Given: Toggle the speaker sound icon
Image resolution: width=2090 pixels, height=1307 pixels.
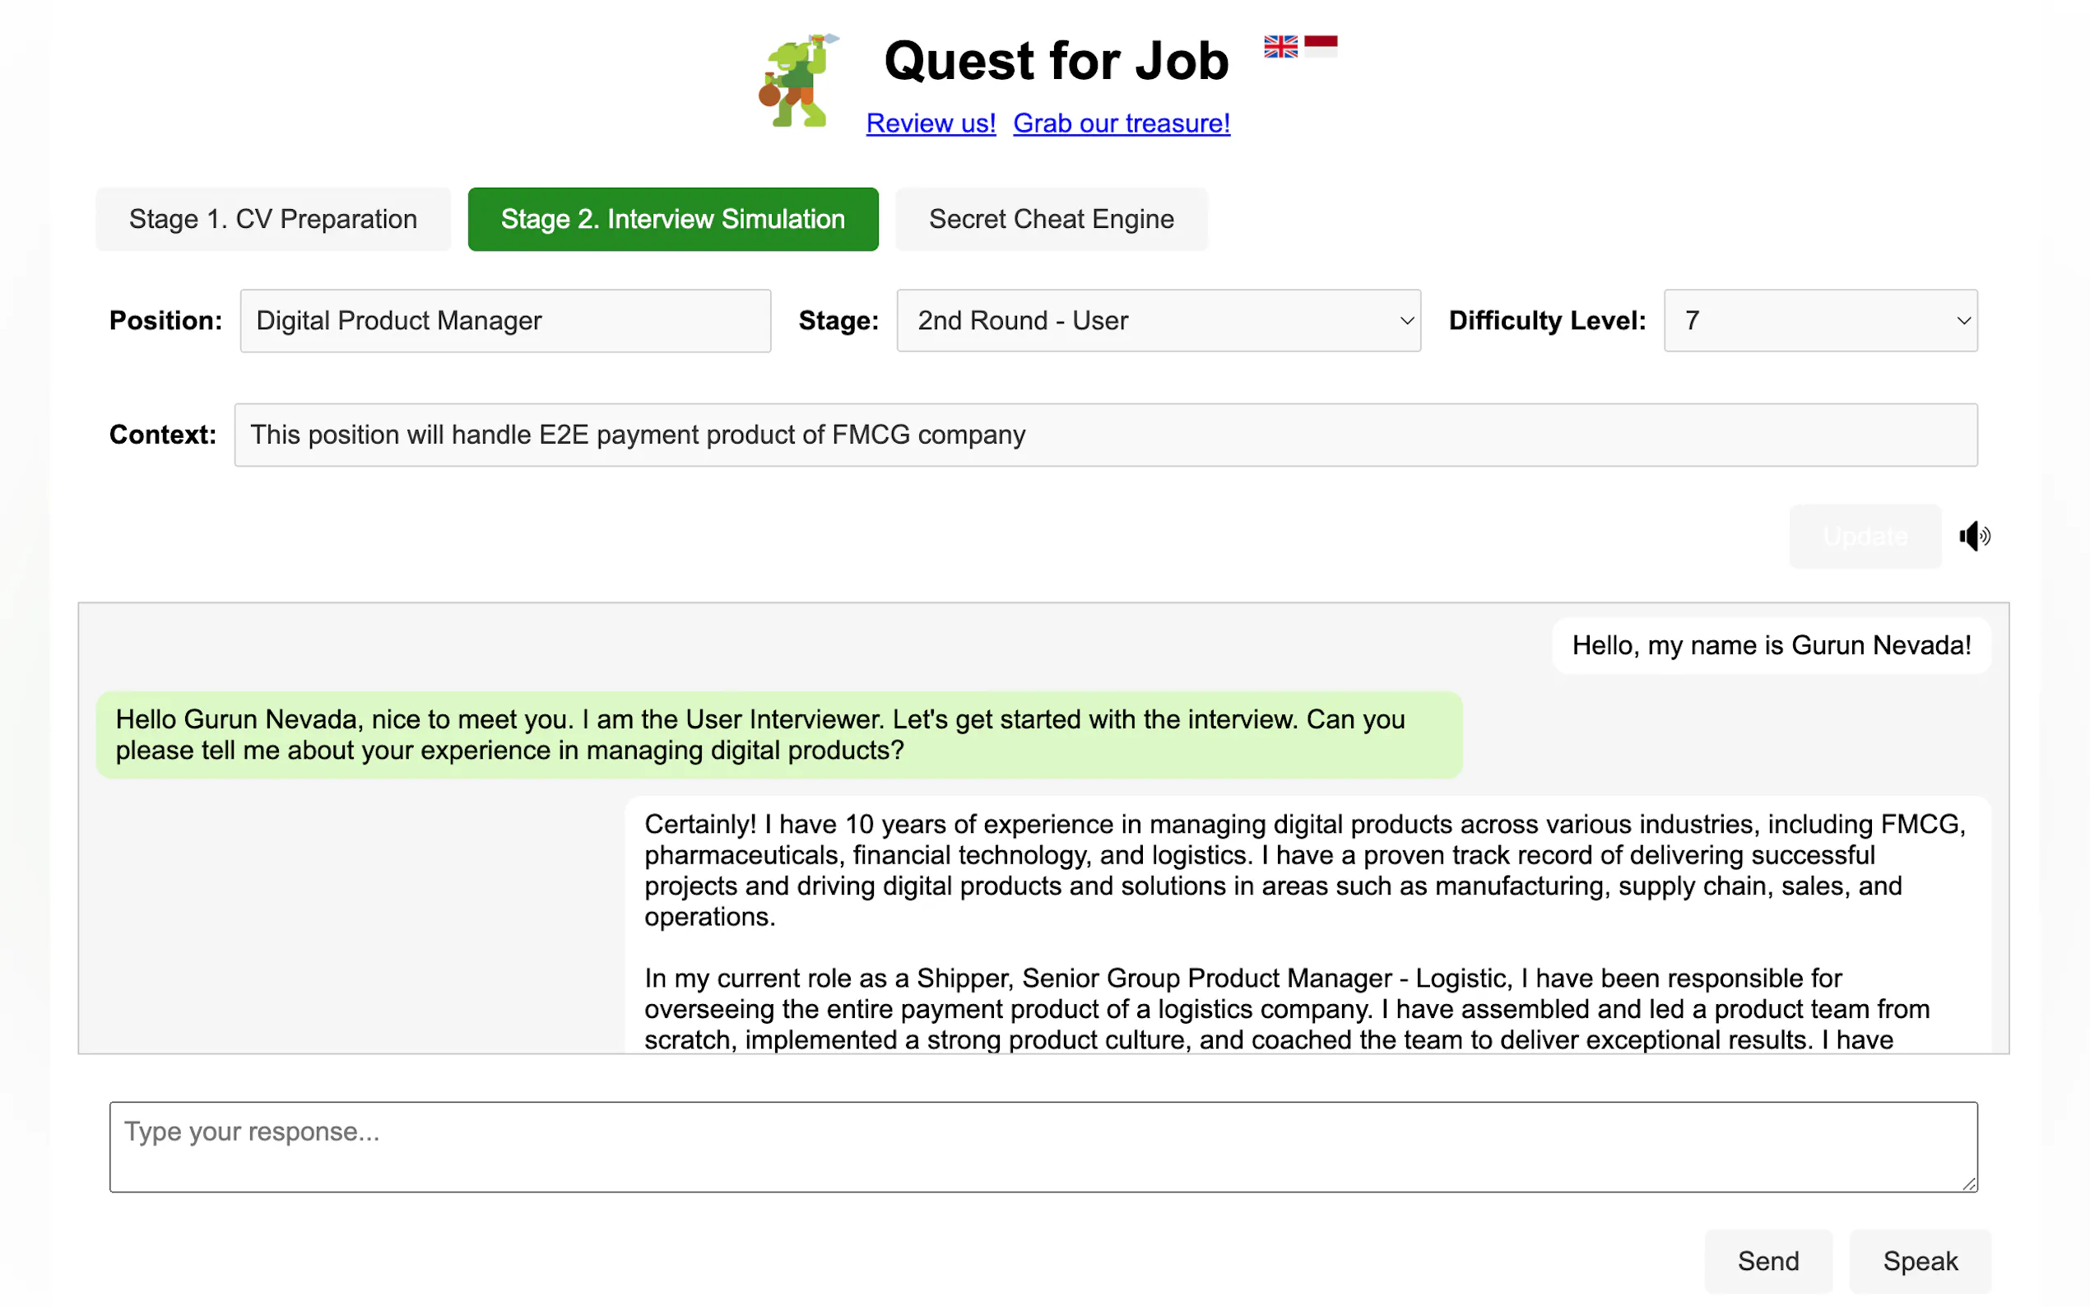Looking at the screenshot, I should click(1973, 536).
